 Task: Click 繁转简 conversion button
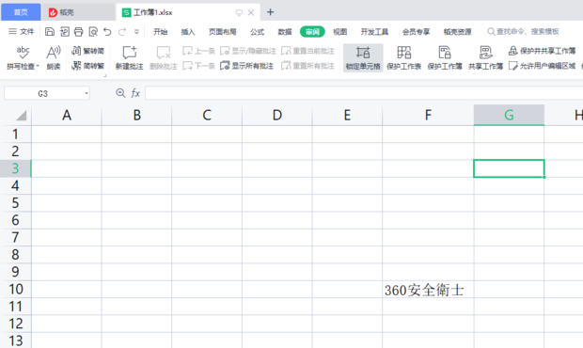[x=87, y=51]
